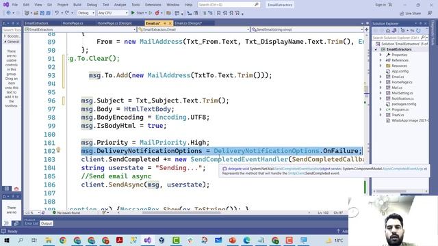438x246 pixels.
Task: Start debugging with the green Start button
Action: pyautogui.click(x=138, y=13)
